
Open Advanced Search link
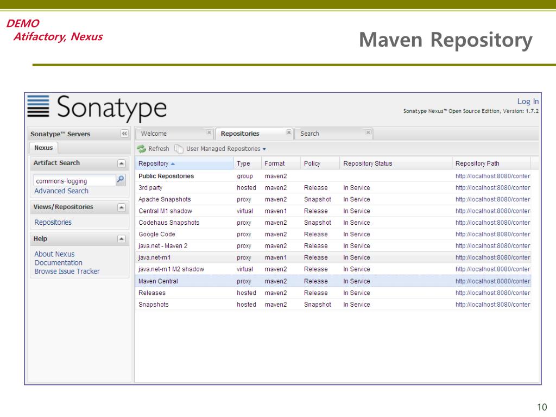pyautogui.click(x=61, y=191)
